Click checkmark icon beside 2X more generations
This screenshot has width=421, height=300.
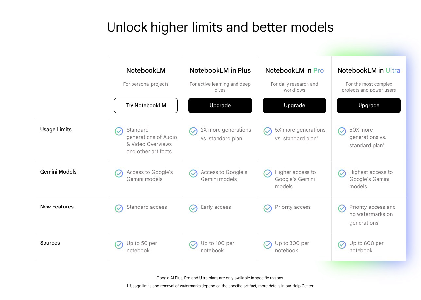click(x=193, y=131)
